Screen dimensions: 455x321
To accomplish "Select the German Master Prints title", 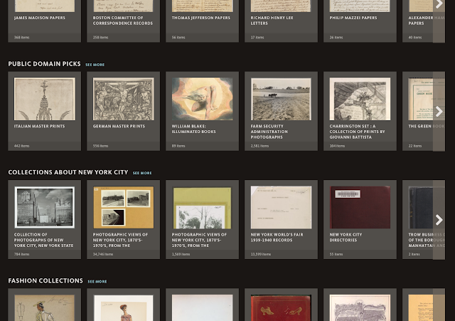I will [x=119, y=126].
